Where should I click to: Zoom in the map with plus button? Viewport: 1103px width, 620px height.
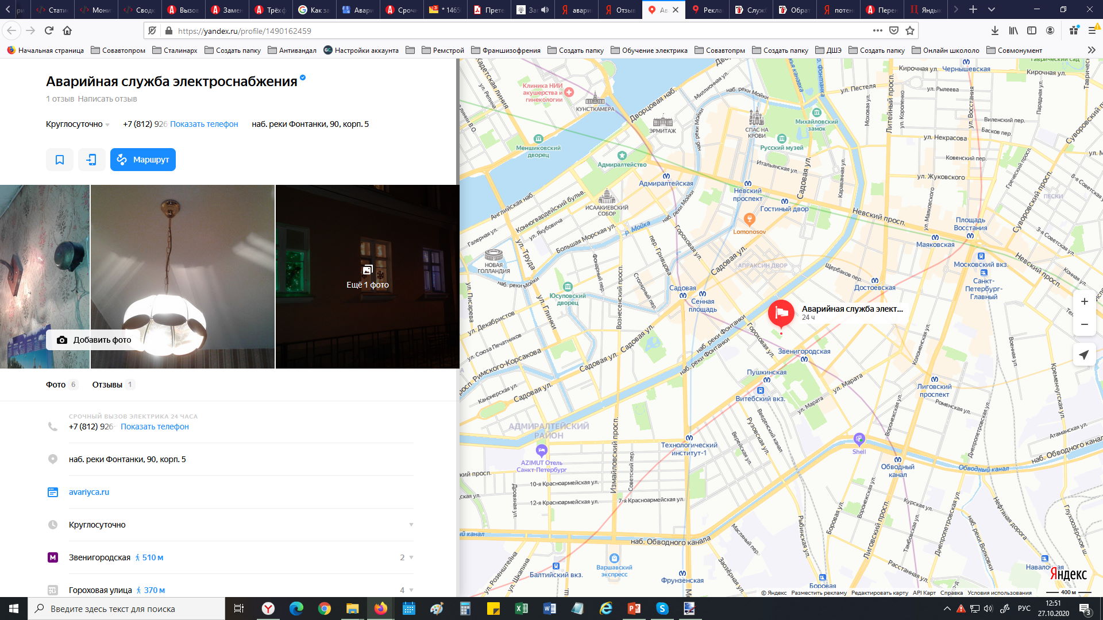pos(1084,301)
